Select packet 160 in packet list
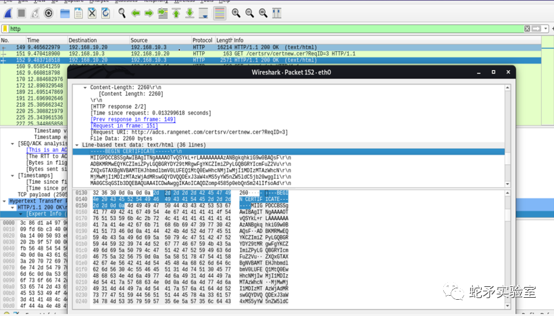 click(34, 66)
